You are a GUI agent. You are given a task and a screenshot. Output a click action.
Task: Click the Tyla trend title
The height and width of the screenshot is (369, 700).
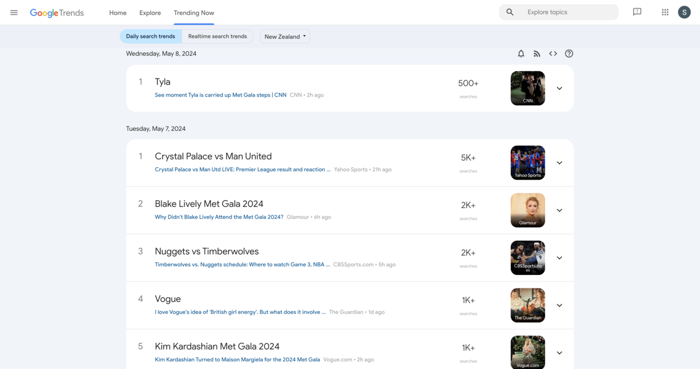point(163,82)
